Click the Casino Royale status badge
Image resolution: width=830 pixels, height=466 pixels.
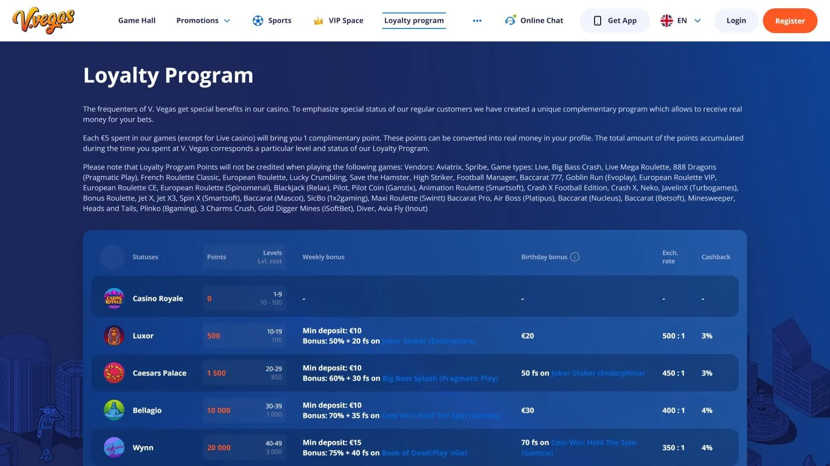point(114,298)
